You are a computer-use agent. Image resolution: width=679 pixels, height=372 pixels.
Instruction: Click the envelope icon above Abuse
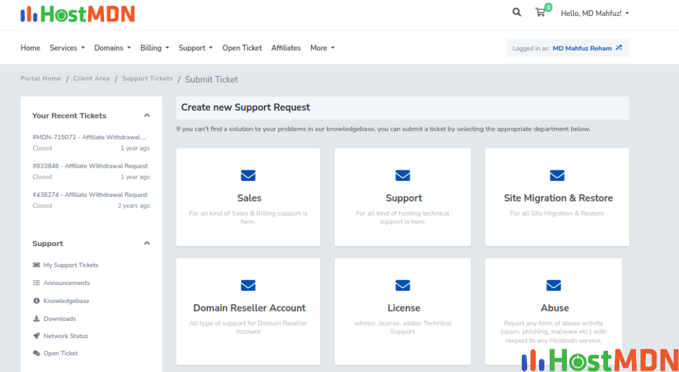[554, 286]
